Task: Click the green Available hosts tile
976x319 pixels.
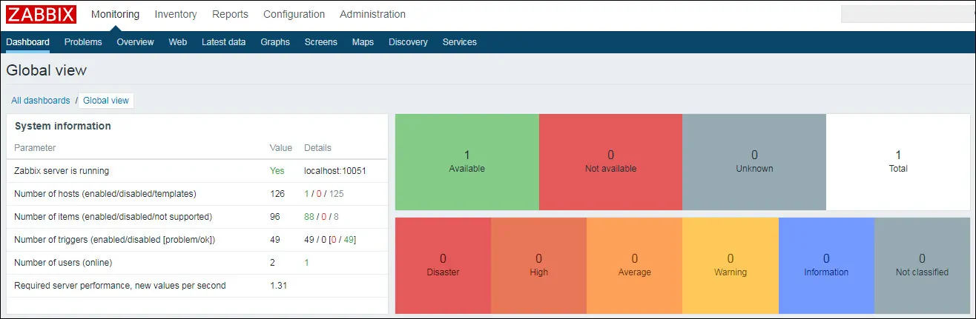Action: (466, 161)
